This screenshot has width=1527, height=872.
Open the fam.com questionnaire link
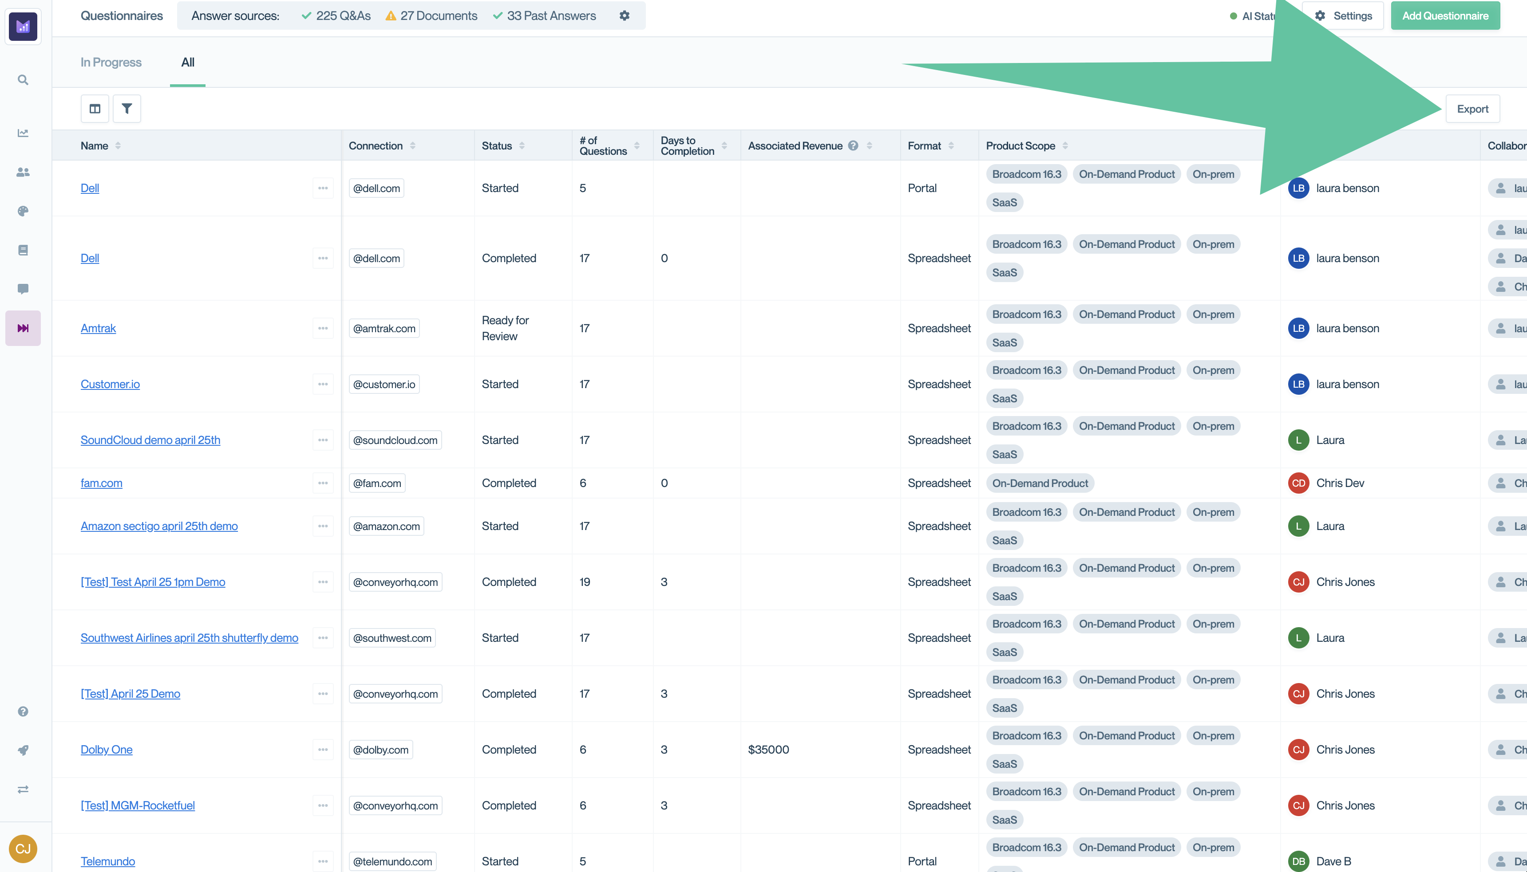click(101, 483)
